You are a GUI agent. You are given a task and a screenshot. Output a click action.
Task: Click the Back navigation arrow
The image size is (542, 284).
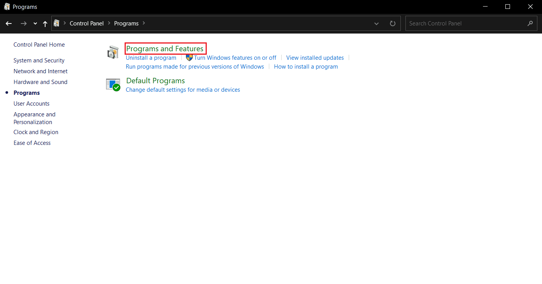[x=8, y=24]
